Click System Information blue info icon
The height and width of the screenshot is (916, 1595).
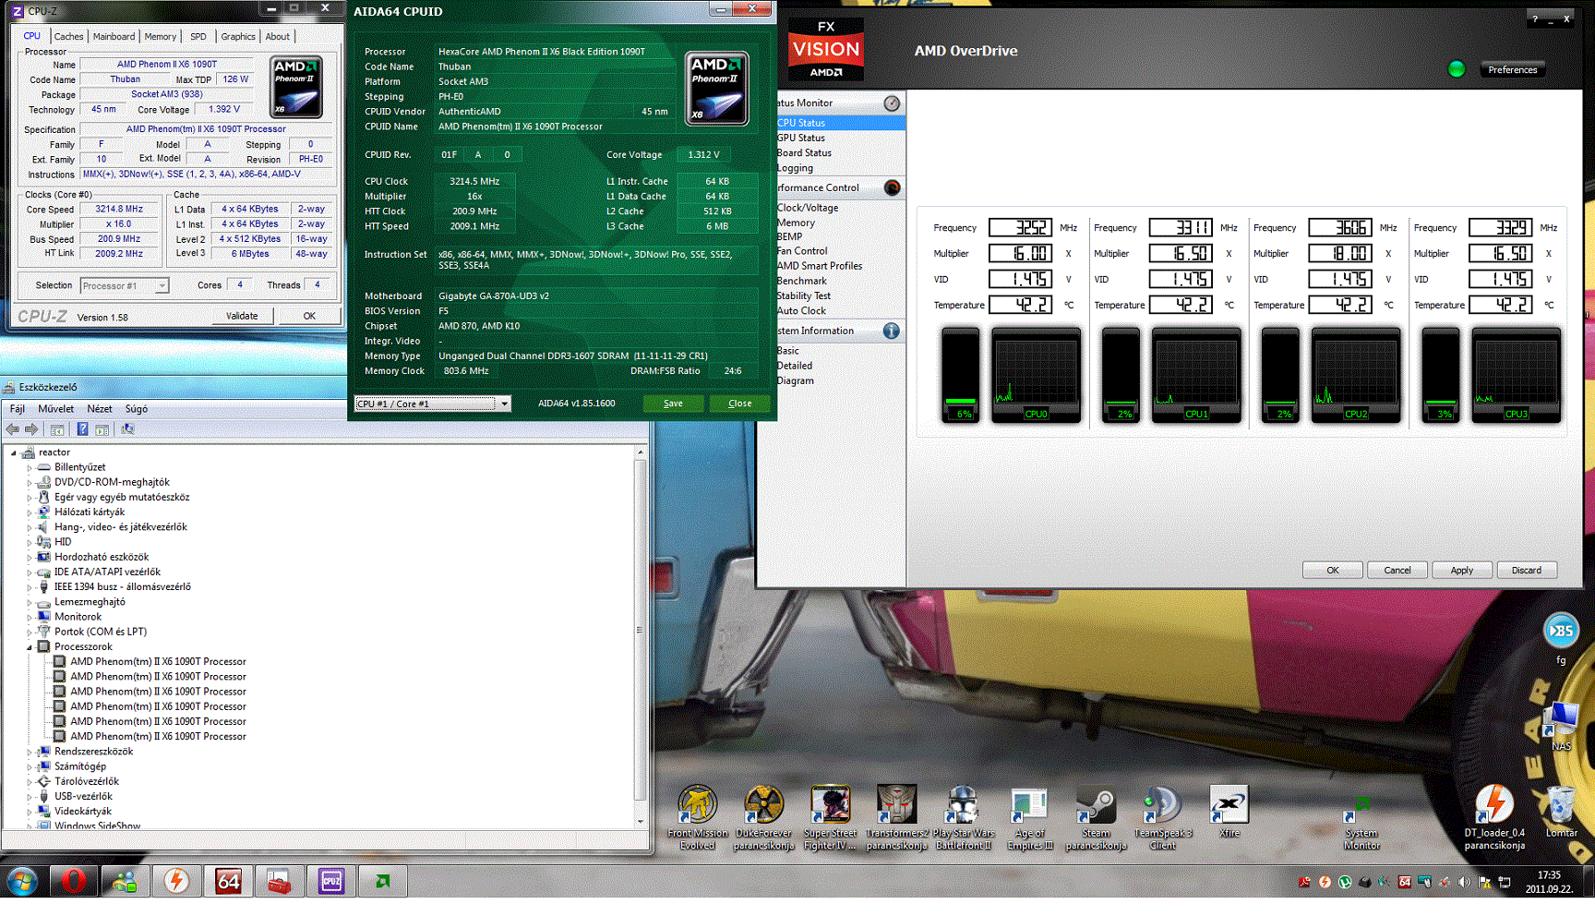(x=892, y=331)
